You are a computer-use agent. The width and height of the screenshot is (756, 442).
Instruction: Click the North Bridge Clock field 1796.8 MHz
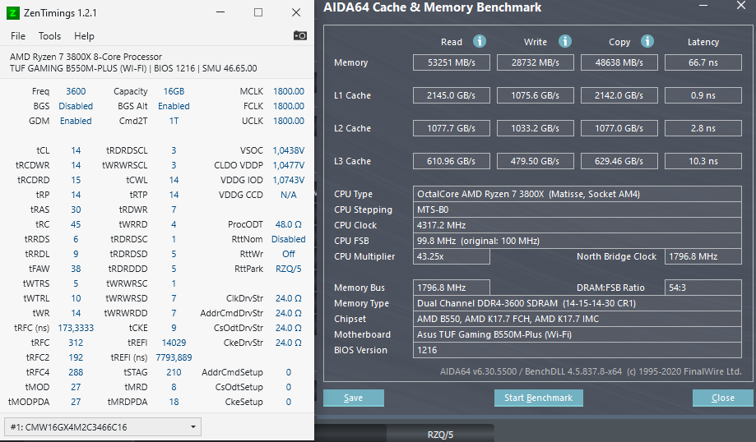[x=703, y=256]
